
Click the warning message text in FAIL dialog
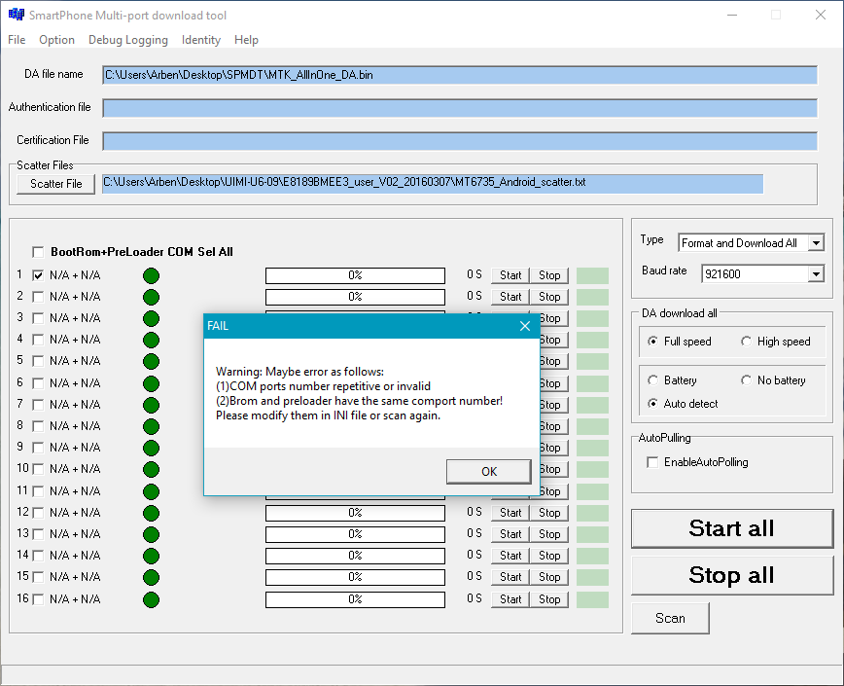tap(359, 394)
